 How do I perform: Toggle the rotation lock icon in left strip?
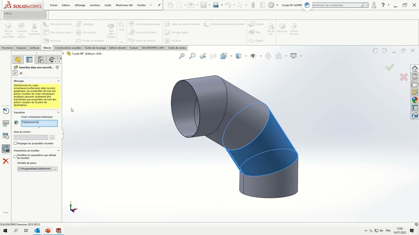[x=6, y=149]
